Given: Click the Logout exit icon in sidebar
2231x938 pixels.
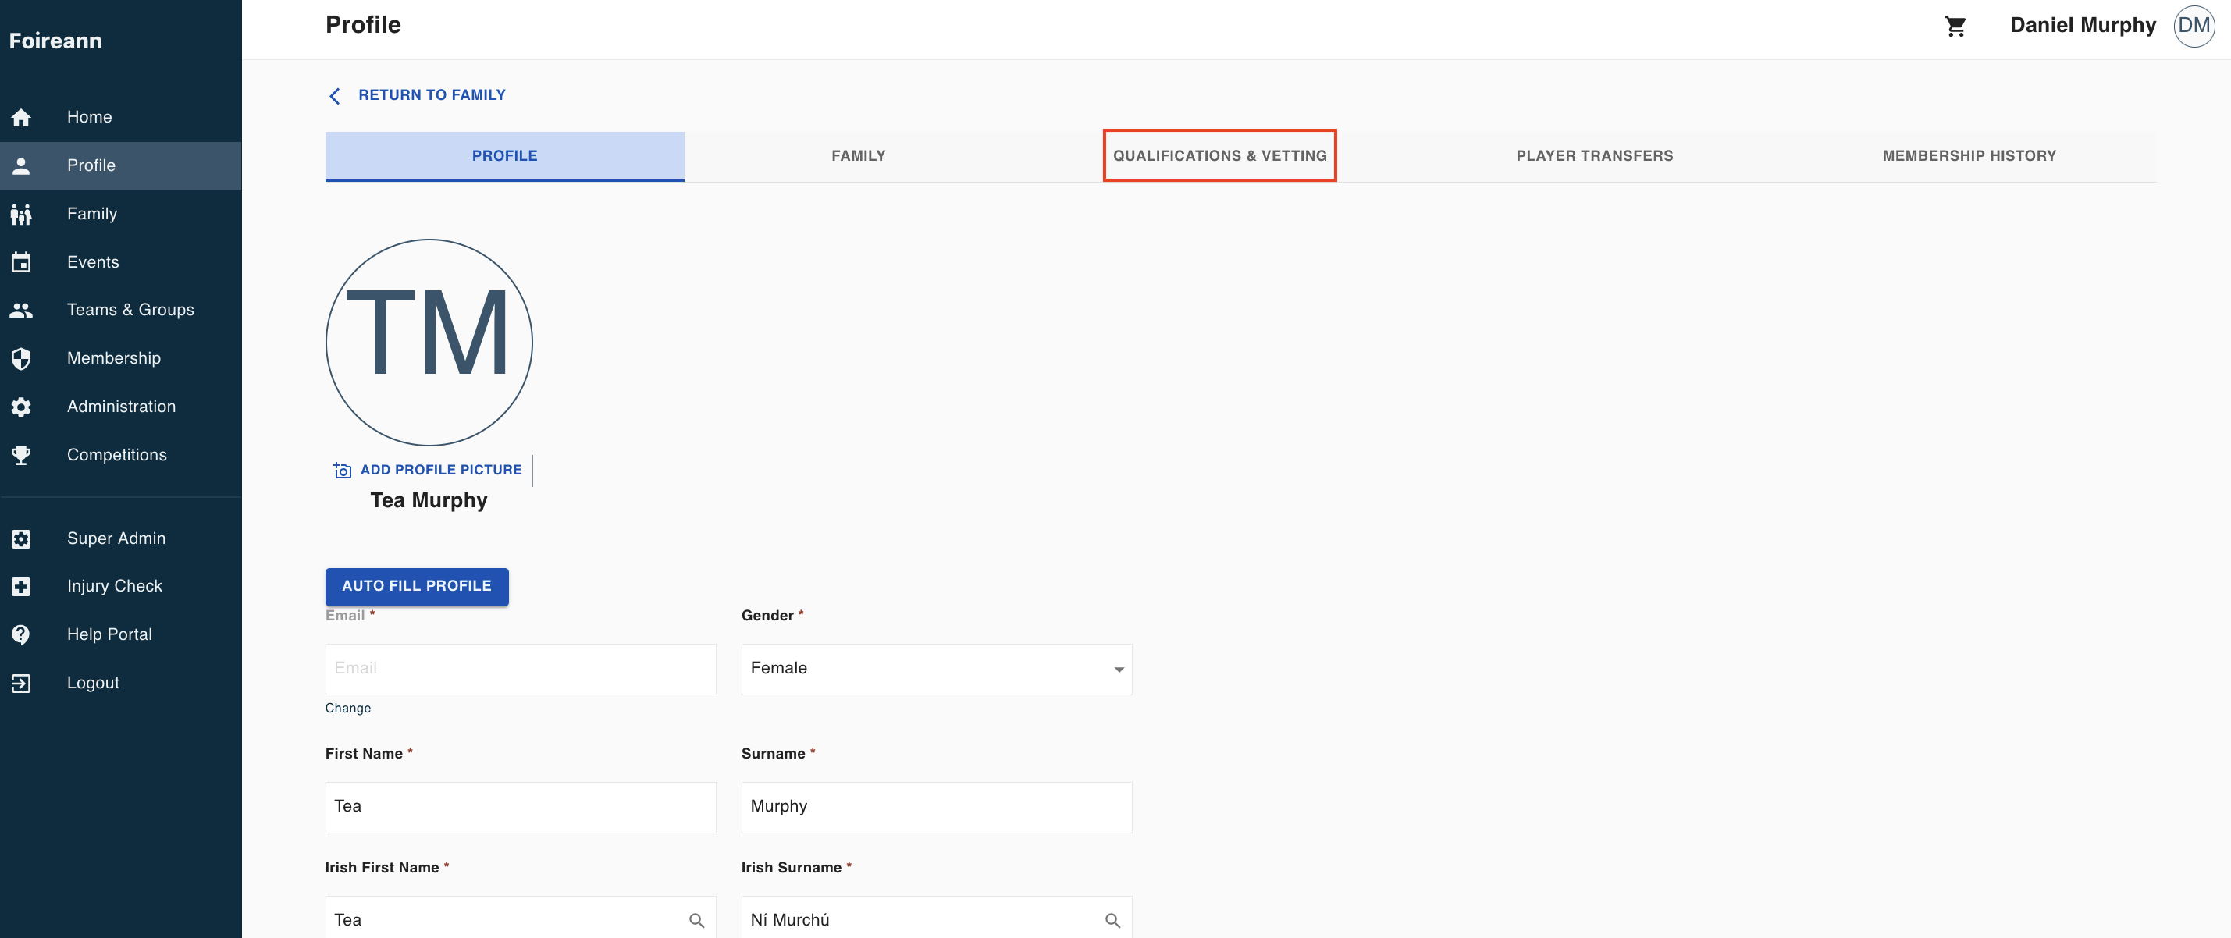Looking at the screenshot, I should click(22, 684).
